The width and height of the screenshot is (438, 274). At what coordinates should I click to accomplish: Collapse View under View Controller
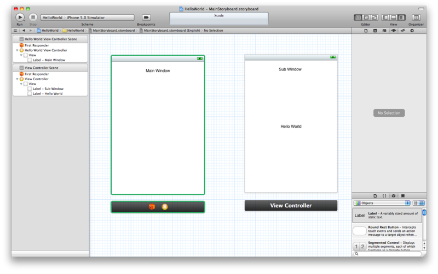(21, 84)
